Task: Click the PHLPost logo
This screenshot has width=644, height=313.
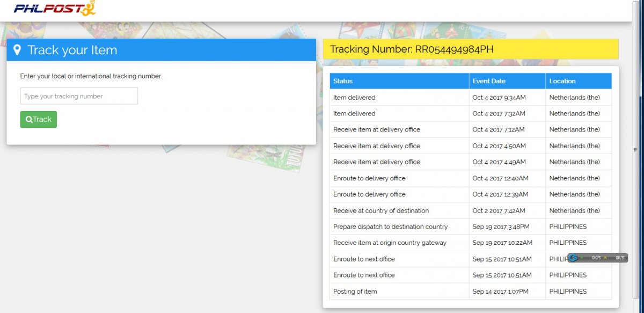Action: [x=55, y=9]
